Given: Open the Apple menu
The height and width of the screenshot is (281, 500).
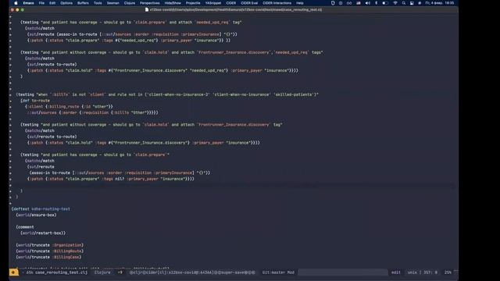Looking at the screenshot, I should pos(16,3).
